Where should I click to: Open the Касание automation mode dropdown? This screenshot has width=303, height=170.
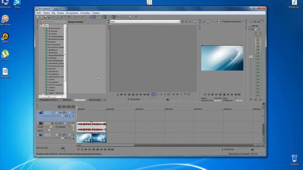[x=70, y=127]
